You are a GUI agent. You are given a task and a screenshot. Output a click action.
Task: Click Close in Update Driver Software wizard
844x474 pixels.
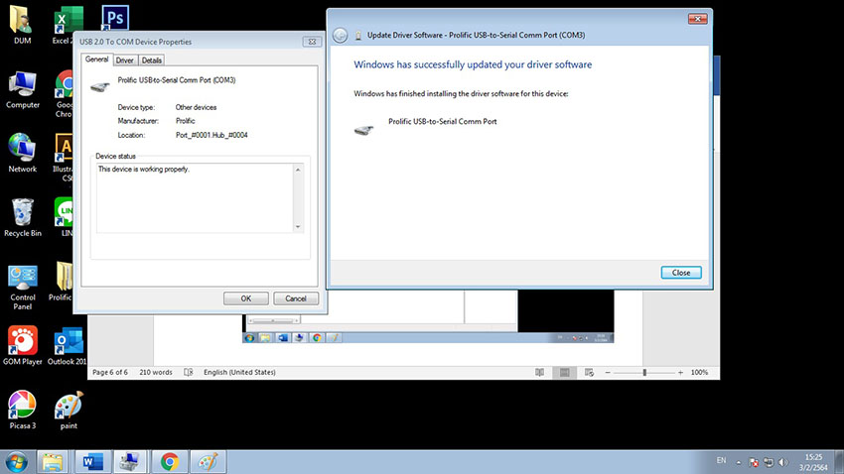tap(681, 273)
